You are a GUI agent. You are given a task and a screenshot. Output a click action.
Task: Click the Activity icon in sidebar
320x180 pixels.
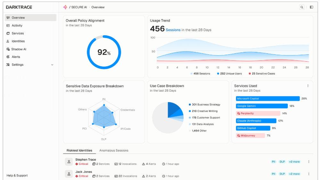coord(8,25)
